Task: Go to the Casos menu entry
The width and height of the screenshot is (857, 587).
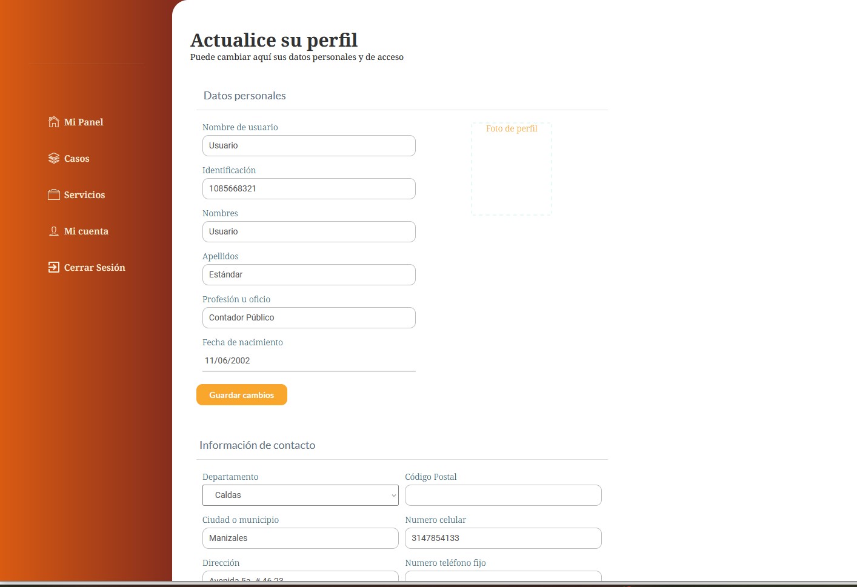Action: (77, 158)
